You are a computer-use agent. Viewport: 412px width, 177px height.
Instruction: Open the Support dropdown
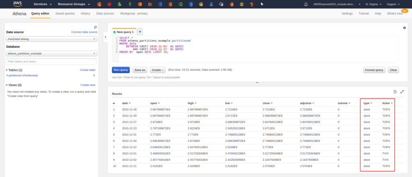coord(393,4)
